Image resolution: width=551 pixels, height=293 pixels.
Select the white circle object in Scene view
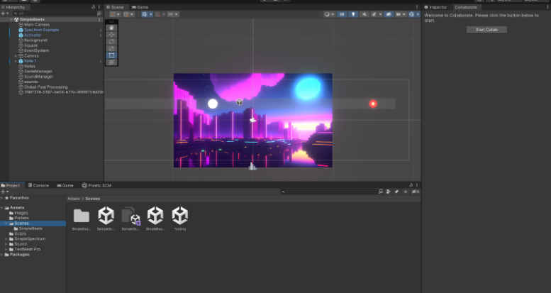coord(213,104)
